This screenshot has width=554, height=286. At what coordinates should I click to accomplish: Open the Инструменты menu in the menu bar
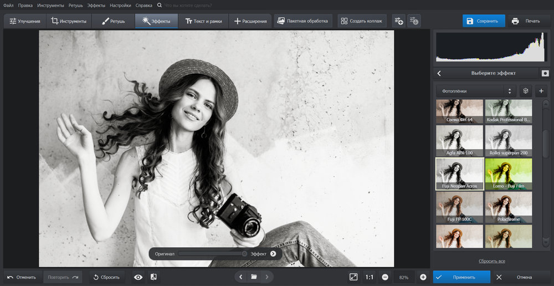click(x=50, y=6)
